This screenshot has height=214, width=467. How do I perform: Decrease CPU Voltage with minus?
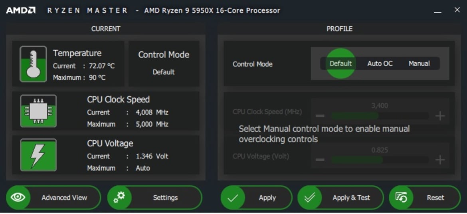320,160
